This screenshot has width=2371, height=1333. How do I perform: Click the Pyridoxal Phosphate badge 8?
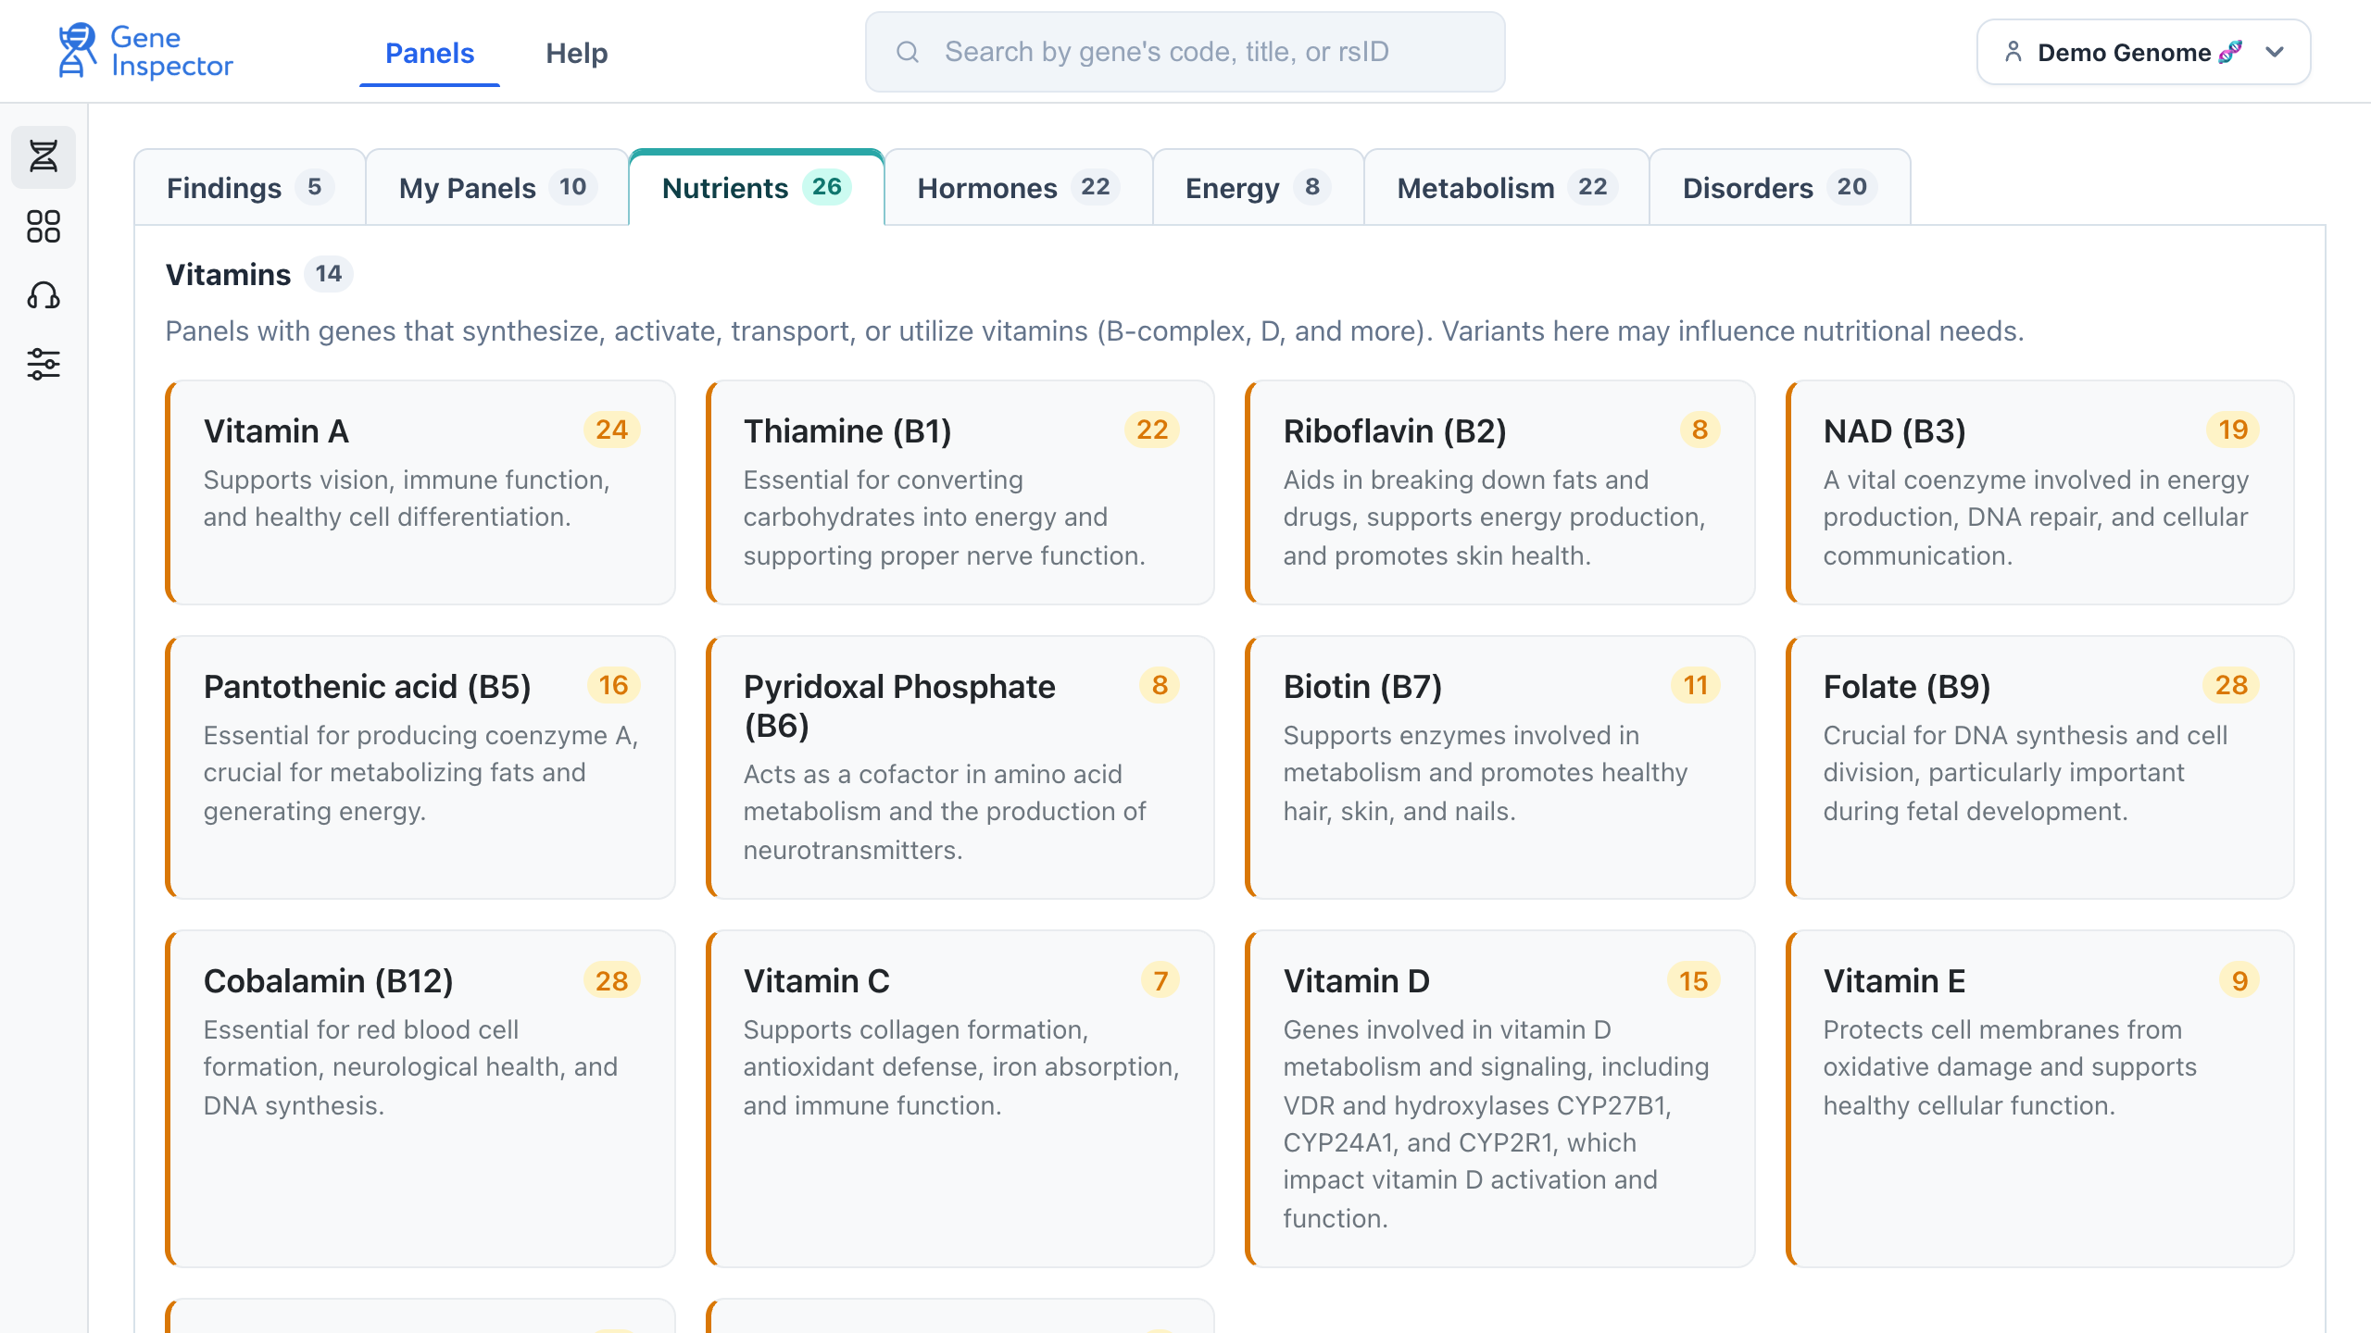(x=1160, y=685)
